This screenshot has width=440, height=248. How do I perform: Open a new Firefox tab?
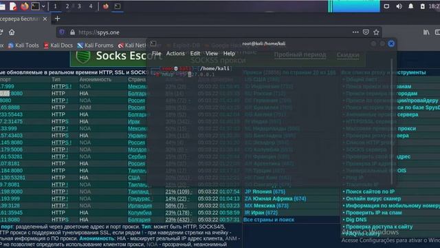(x=57, y=19)
